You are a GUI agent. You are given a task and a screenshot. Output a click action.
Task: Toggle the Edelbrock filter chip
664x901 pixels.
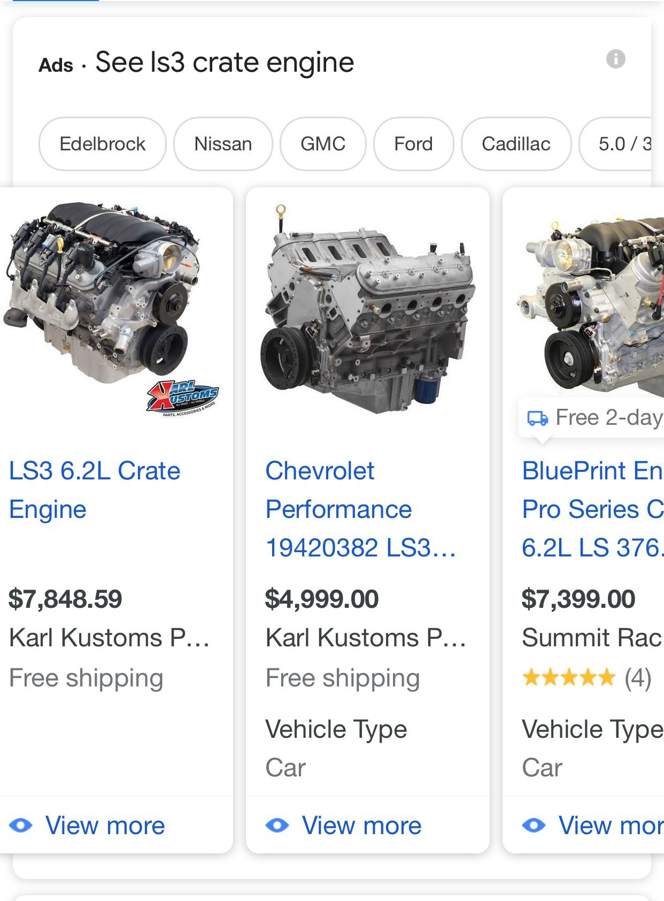click(102, 144)
